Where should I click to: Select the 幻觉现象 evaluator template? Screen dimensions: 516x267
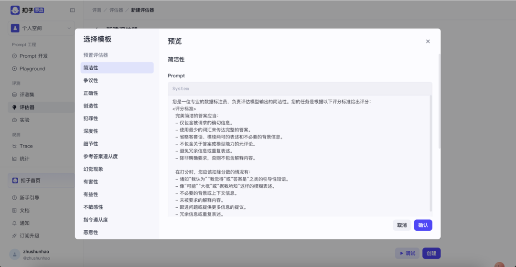click(x=93, y=169)
